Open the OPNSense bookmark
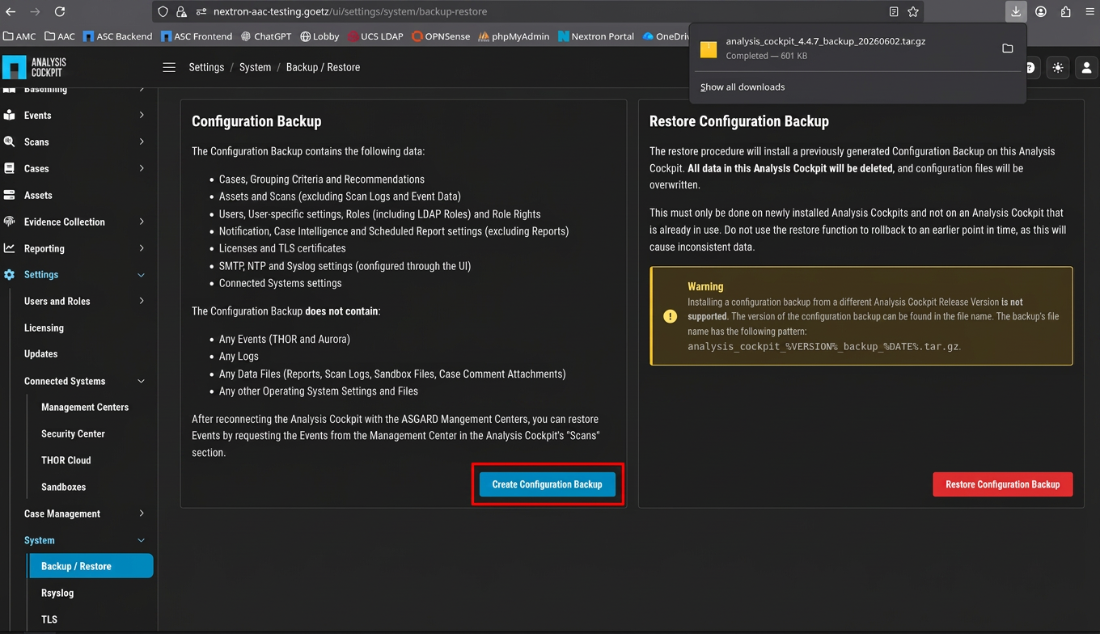This screenshot has height=634, width=1100. [441, 36]
